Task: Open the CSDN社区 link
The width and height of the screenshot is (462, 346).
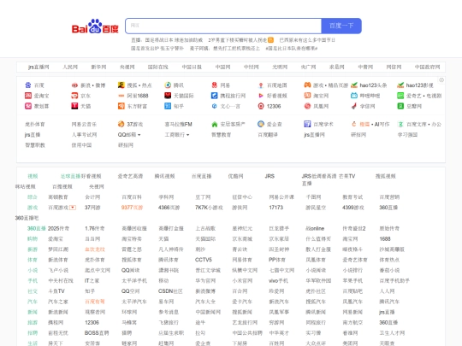Action: 170,291
